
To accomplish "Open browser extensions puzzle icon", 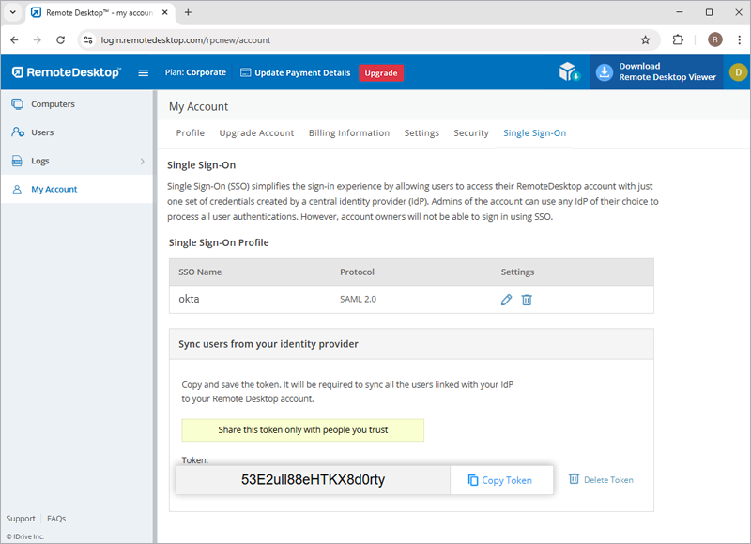I will [679, 40].
